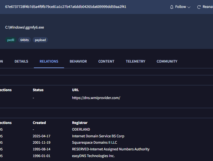Image resolution: width=213 pixels, height=161 pixels.
Task: Click the payload tag
Action: click(x=40, y=40)
